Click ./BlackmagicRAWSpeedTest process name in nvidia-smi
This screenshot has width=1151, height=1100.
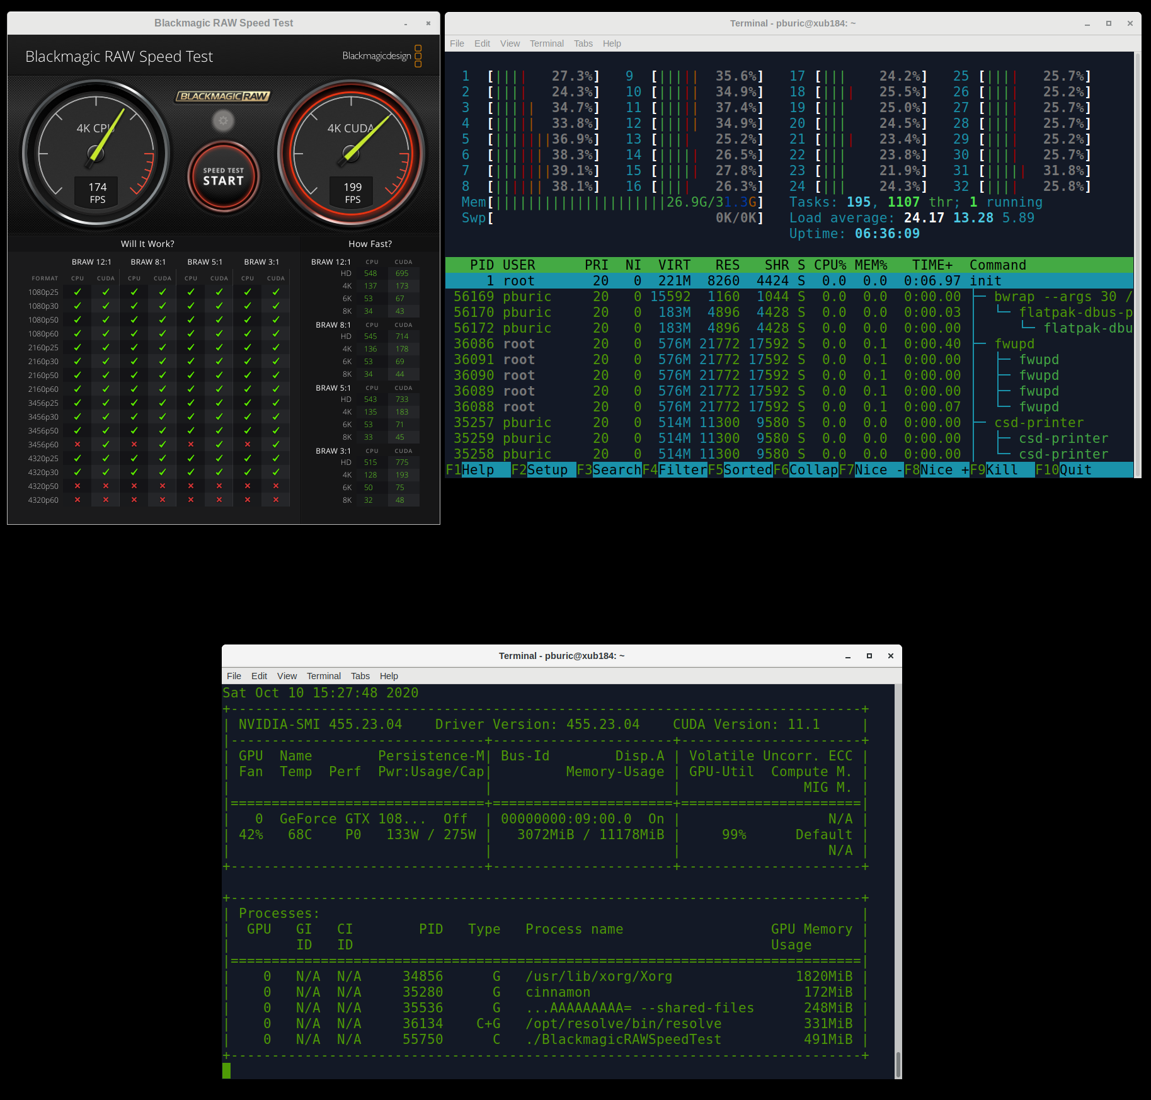[x=624, y=1040]
